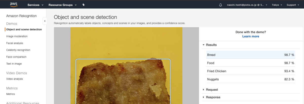
Task: Click the Object and scene detection page title
Action: (85, 17)
